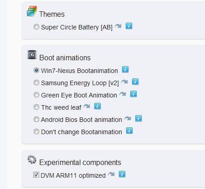Viewport: 205px width, 189px height.
Task: Show info for DVM ARM11 optimized
Action: coord(122,174)
